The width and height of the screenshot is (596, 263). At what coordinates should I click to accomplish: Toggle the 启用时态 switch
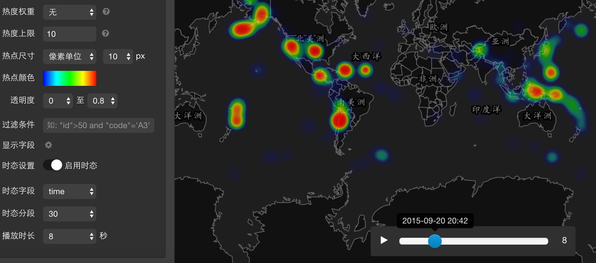coord(53,165)
